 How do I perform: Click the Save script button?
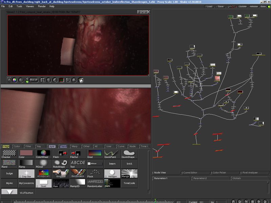pos(221,6)
